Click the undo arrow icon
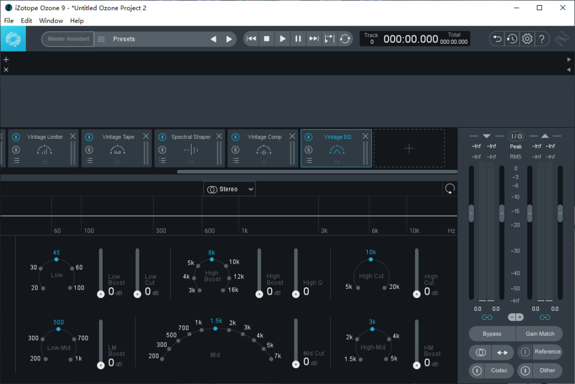Screen dimensions: 575x384 tap(497, 39)
